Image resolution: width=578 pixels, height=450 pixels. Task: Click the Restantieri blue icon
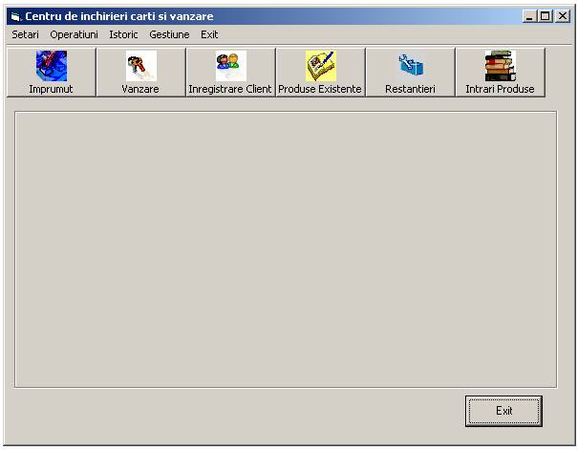pyautogui.click(x=410, y=66)
